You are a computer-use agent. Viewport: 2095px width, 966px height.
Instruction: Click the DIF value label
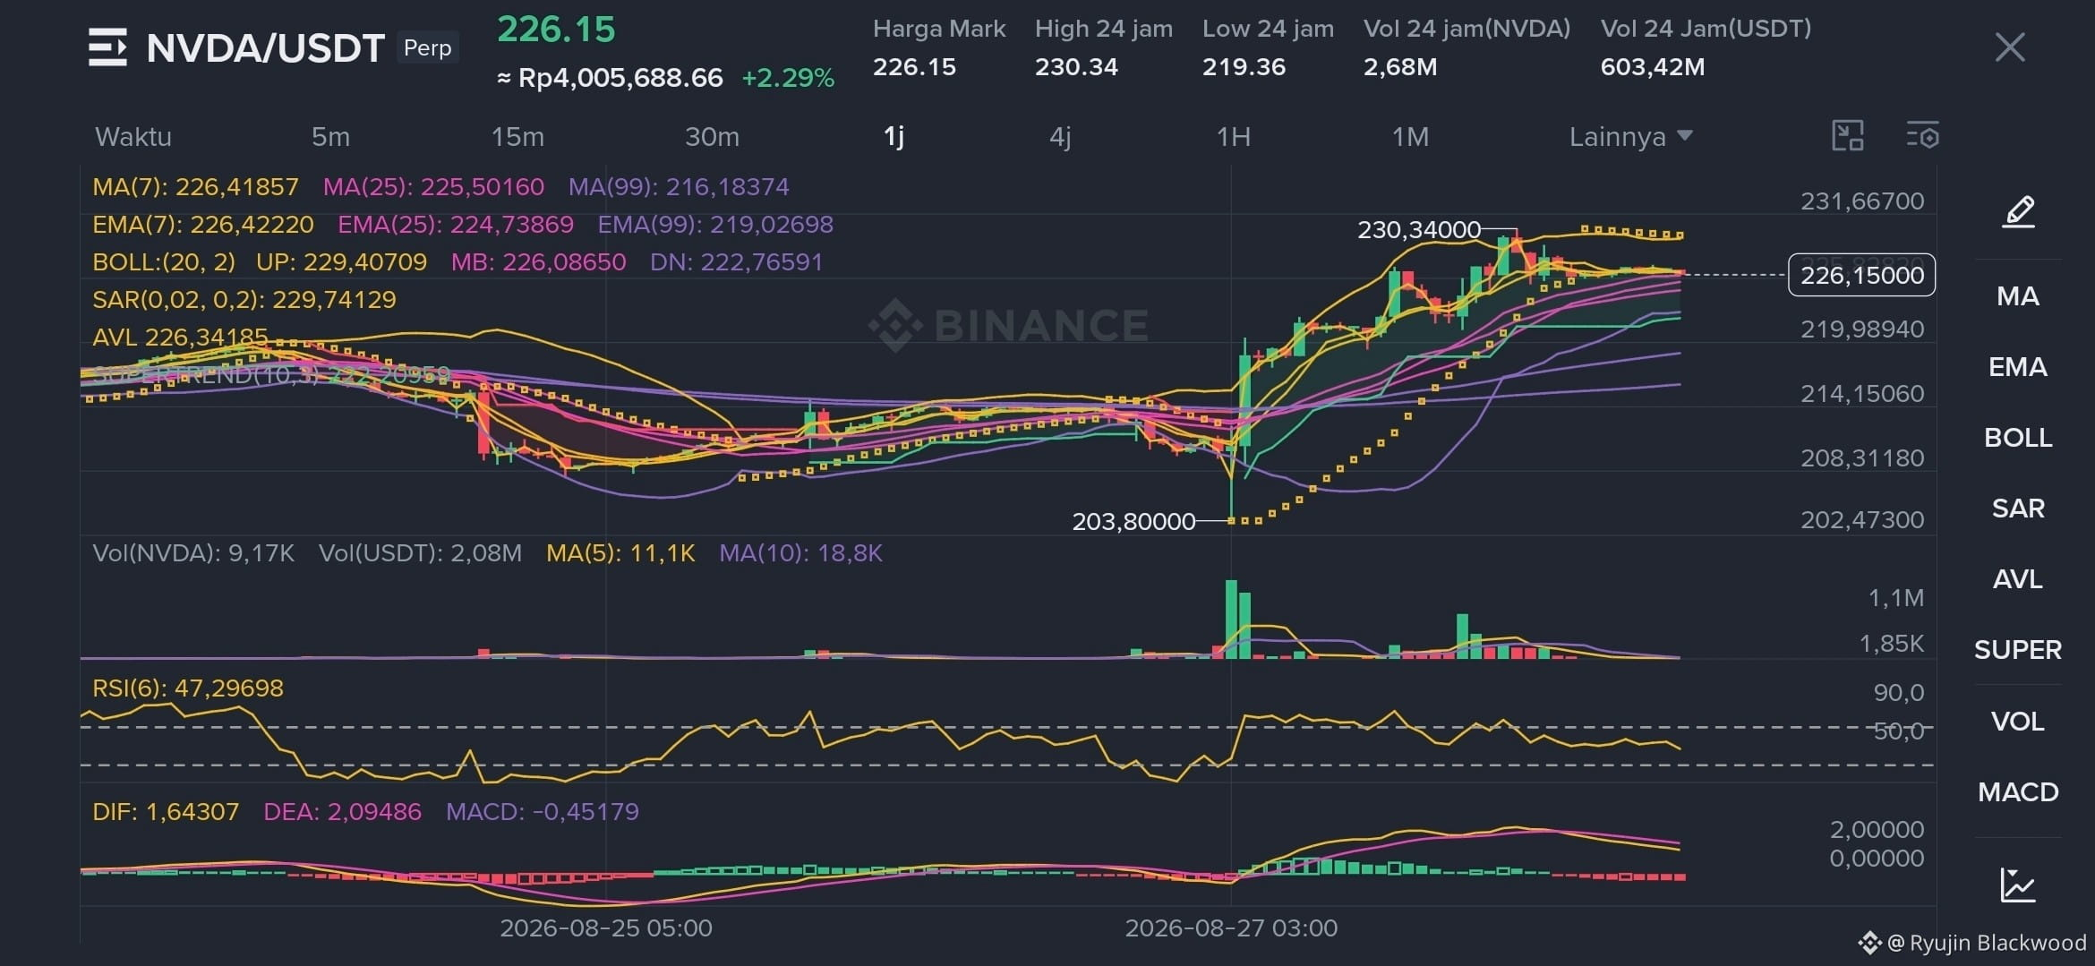[166, 812]
